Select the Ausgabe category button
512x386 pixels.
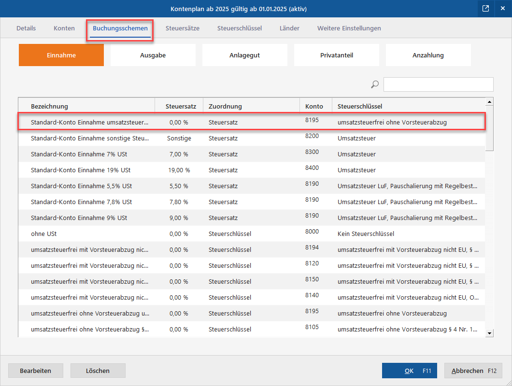click(x=153, y=55)
